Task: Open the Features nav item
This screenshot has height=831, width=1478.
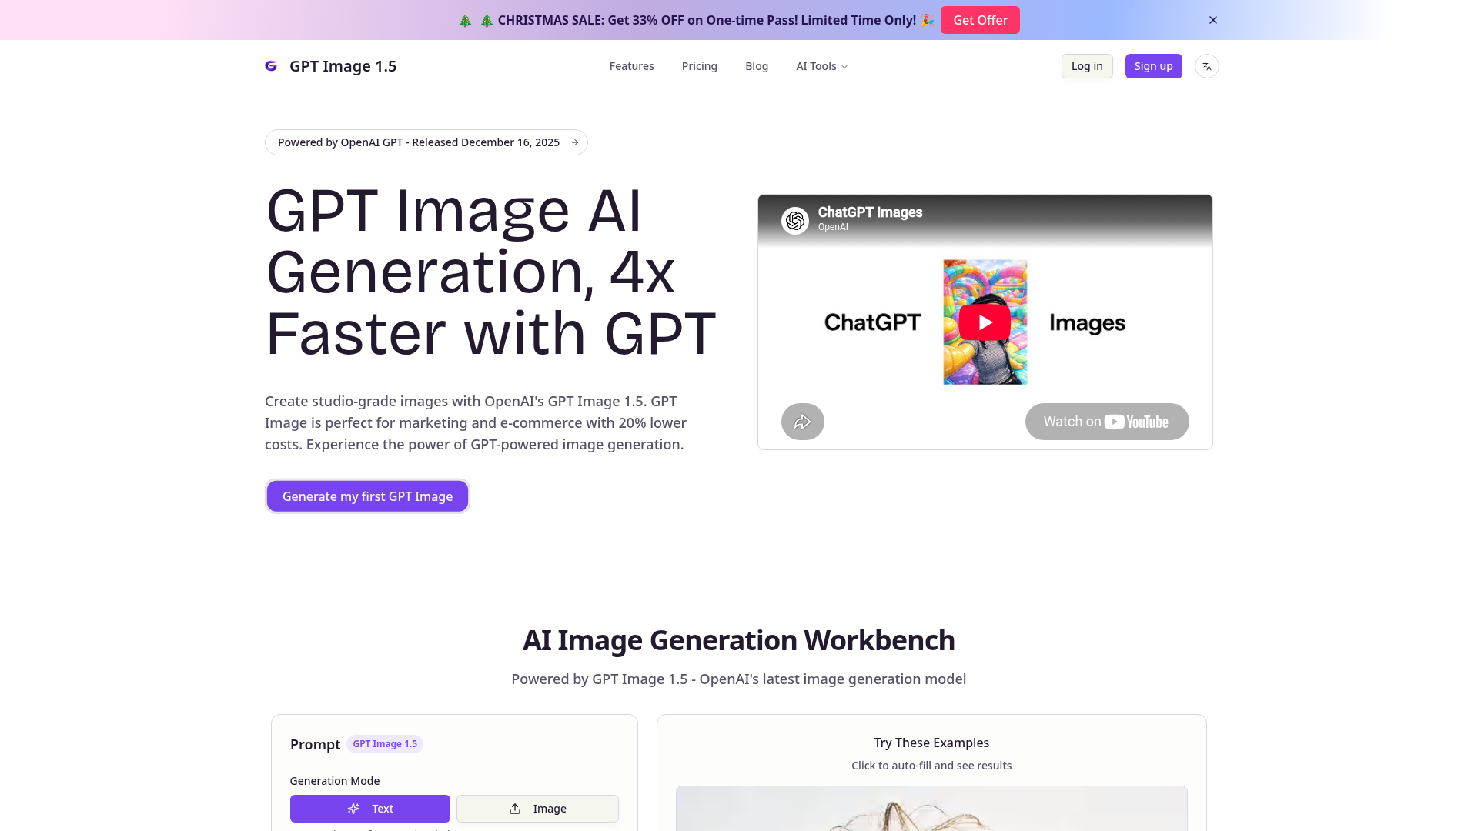Action: tap(632, 66)
